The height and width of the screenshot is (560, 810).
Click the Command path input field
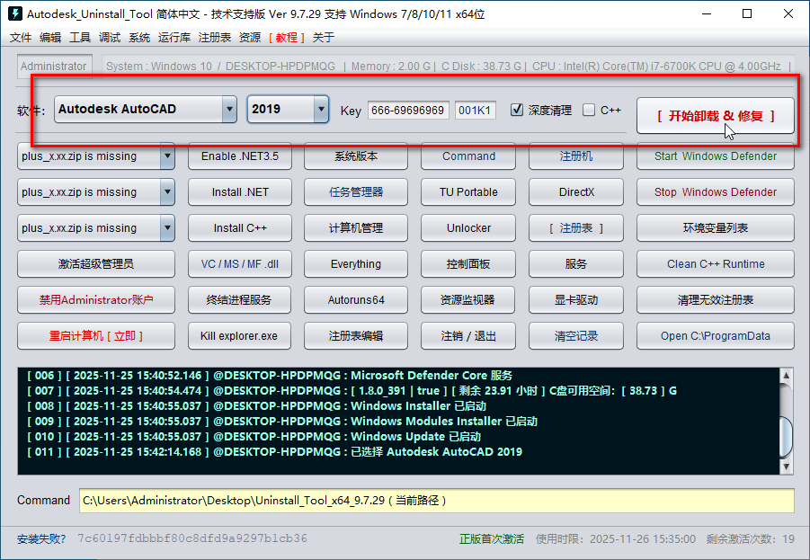pyautogui.click(x=437, y=501)
